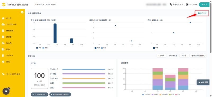Click the 購買申請 document icon
The image size is (212, 97).
pyautogui.click(x=3, y=31)
